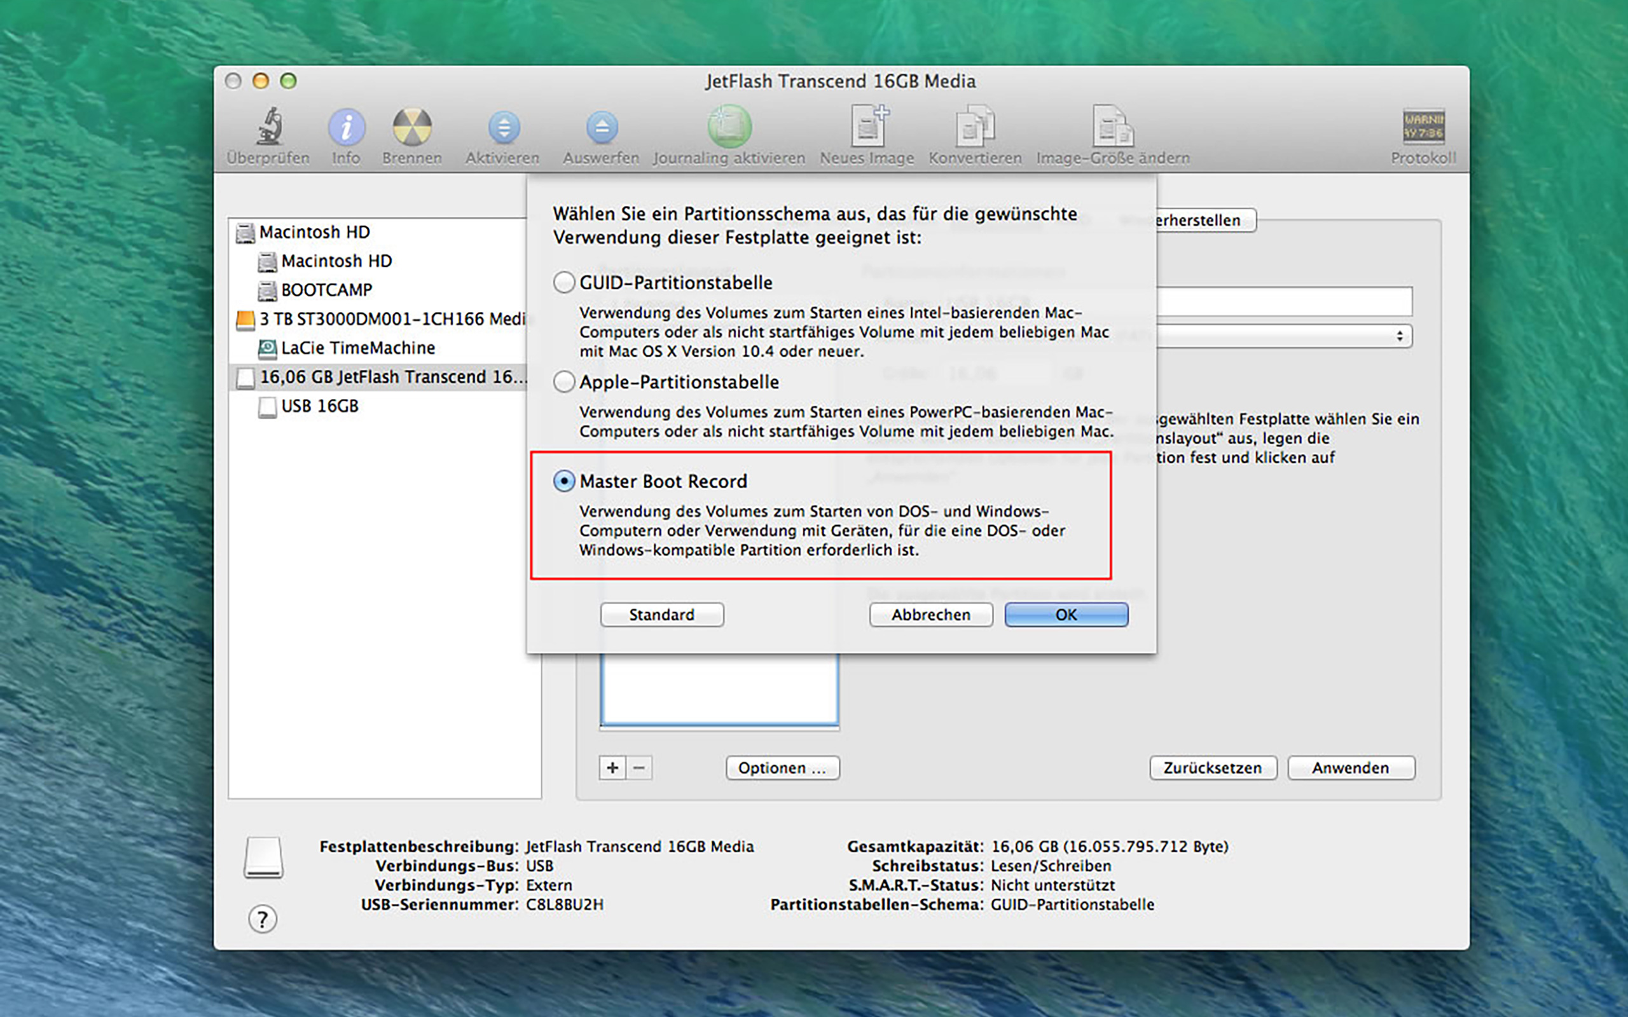Click the Brennen burn icon
This screenshot has width=1628, height=1017.
[411, 127]
